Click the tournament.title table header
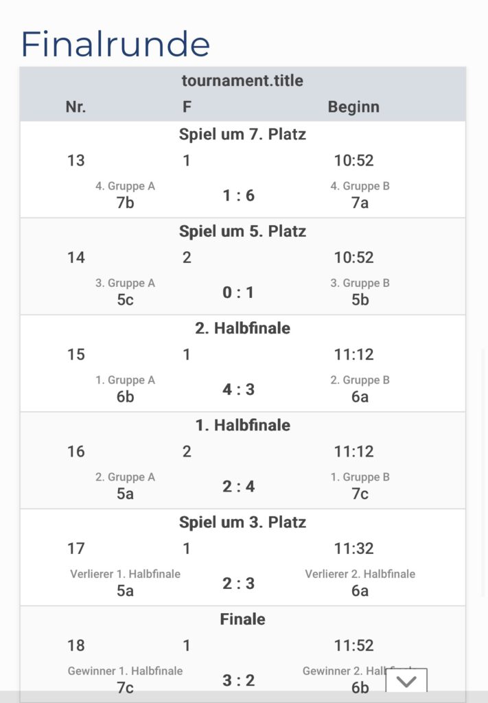 coord(242,80)
